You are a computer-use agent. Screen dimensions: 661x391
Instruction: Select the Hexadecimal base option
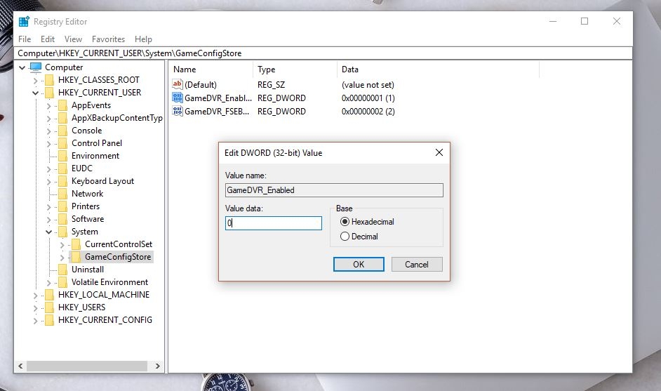tap(345, 221)
